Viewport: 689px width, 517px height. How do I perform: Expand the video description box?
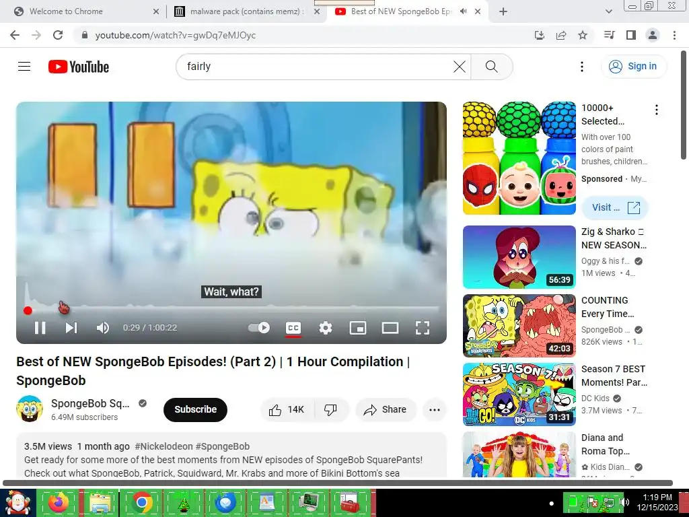[231, 455]
